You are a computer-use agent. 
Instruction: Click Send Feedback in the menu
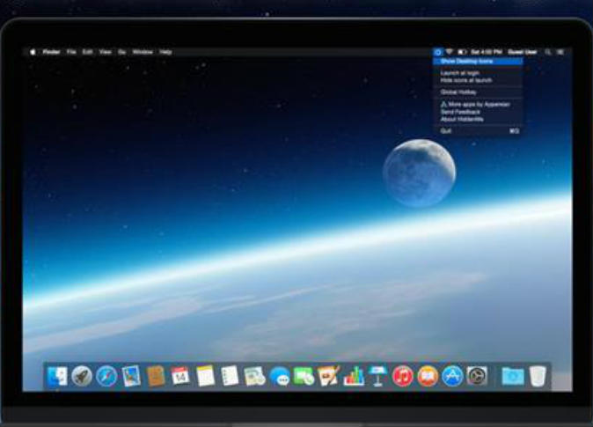pos(458,110)
